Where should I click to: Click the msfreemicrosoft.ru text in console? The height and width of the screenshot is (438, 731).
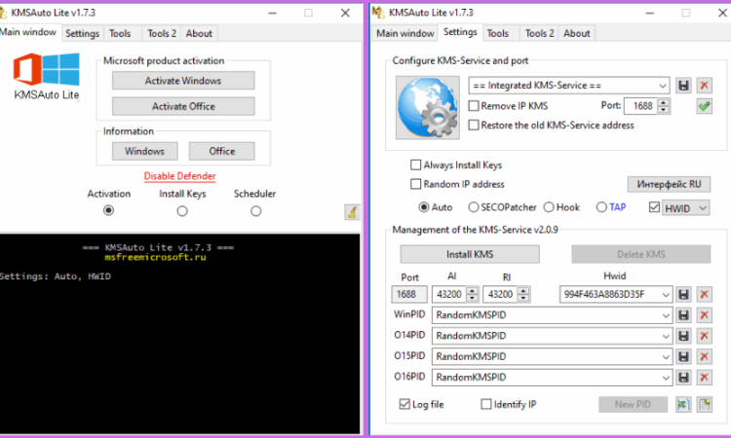pyautogui.click(x=155, y=257)
